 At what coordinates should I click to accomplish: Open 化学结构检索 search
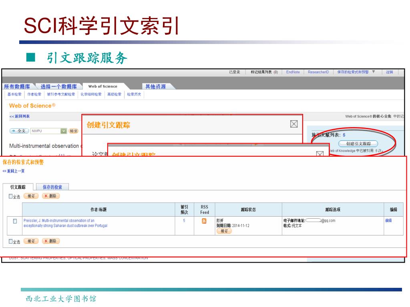tap(91, 94)
